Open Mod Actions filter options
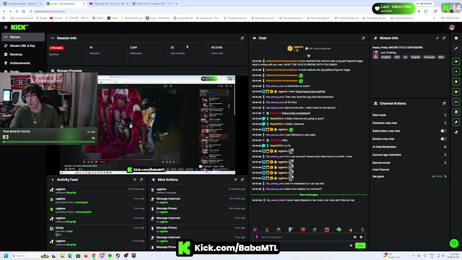Viewport: 462px width, 260px height. [236, 179]
